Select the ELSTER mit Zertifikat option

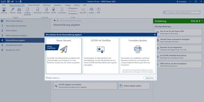[101, 56]
